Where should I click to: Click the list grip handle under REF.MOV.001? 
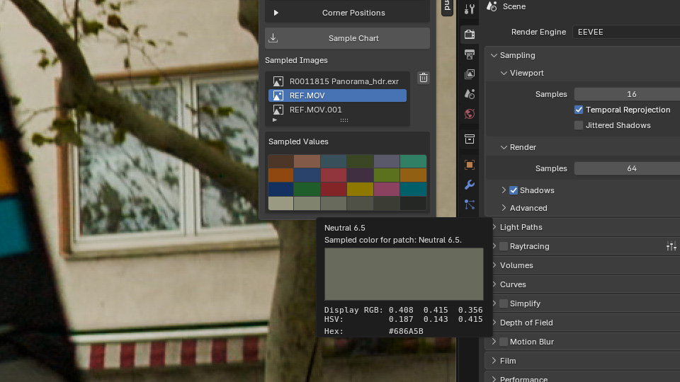(344, 120)
